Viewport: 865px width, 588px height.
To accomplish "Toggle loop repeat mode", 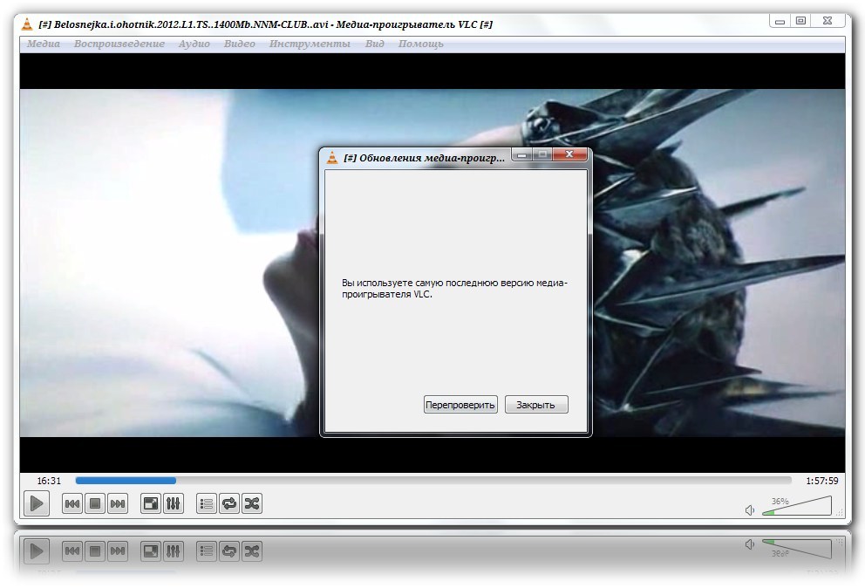I will tap(229, 503).
